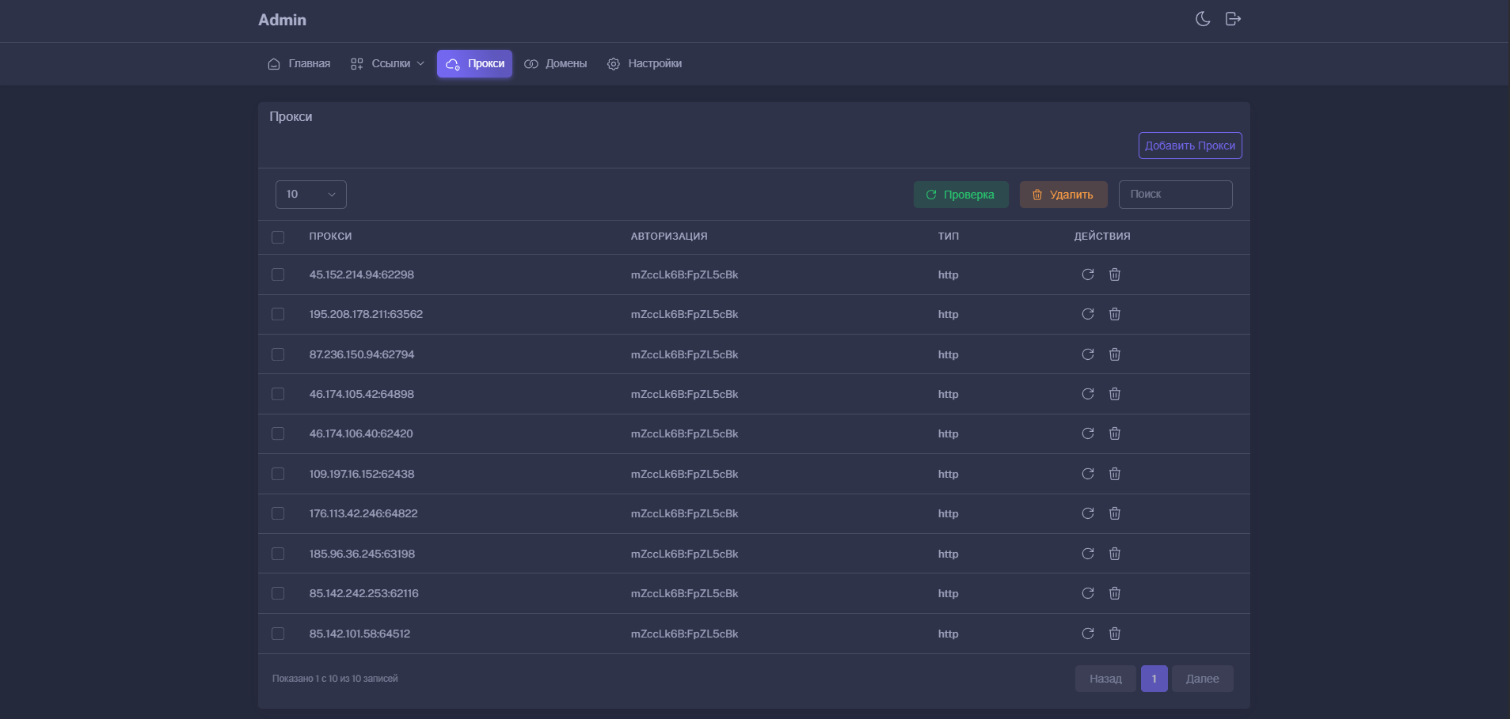Click the http type in 176.113.42.246:64822 row
Image resolution: width=1510 pixels, height=719 pixels.
pyautogui.click(x=949, y=513)
